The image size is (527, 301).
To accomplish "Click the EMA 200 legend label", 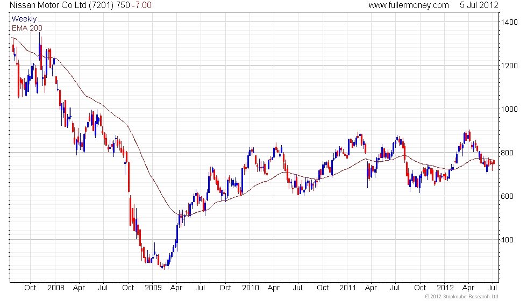I will (27, 28).
